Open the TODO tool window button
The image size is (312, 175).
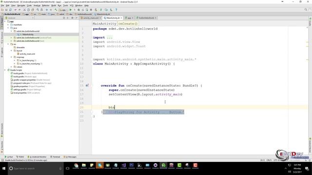pos(20,157)
